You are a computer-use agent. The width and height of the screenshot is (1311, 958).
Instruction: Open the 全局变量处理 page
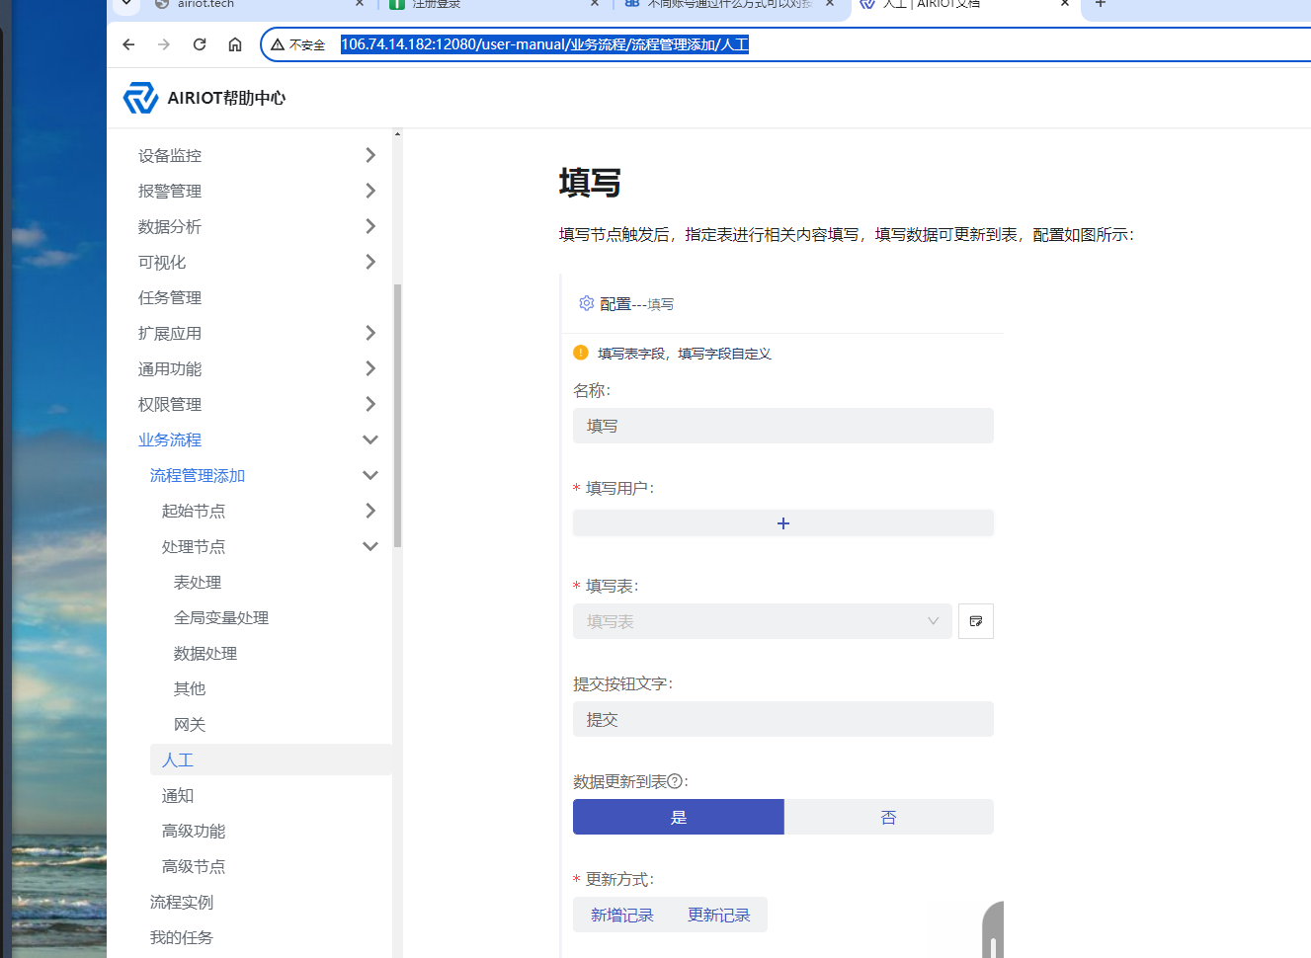tap(221, 617)
